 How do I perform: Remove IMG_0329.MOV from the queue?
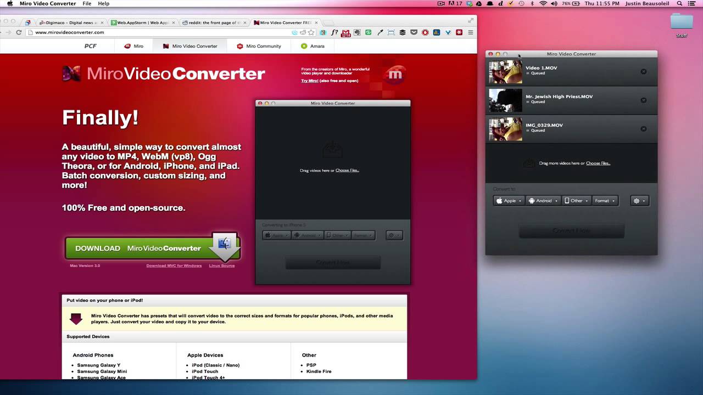pos(644,129)
